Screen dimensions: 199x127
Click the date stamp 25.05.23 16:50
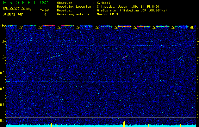[x=13, y=15]
